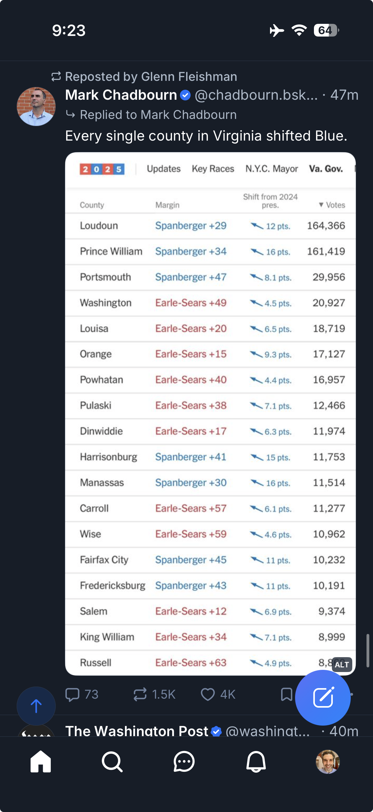Open the Mark Chadbourn display name link
373x812 pixels.
[121, 95]
